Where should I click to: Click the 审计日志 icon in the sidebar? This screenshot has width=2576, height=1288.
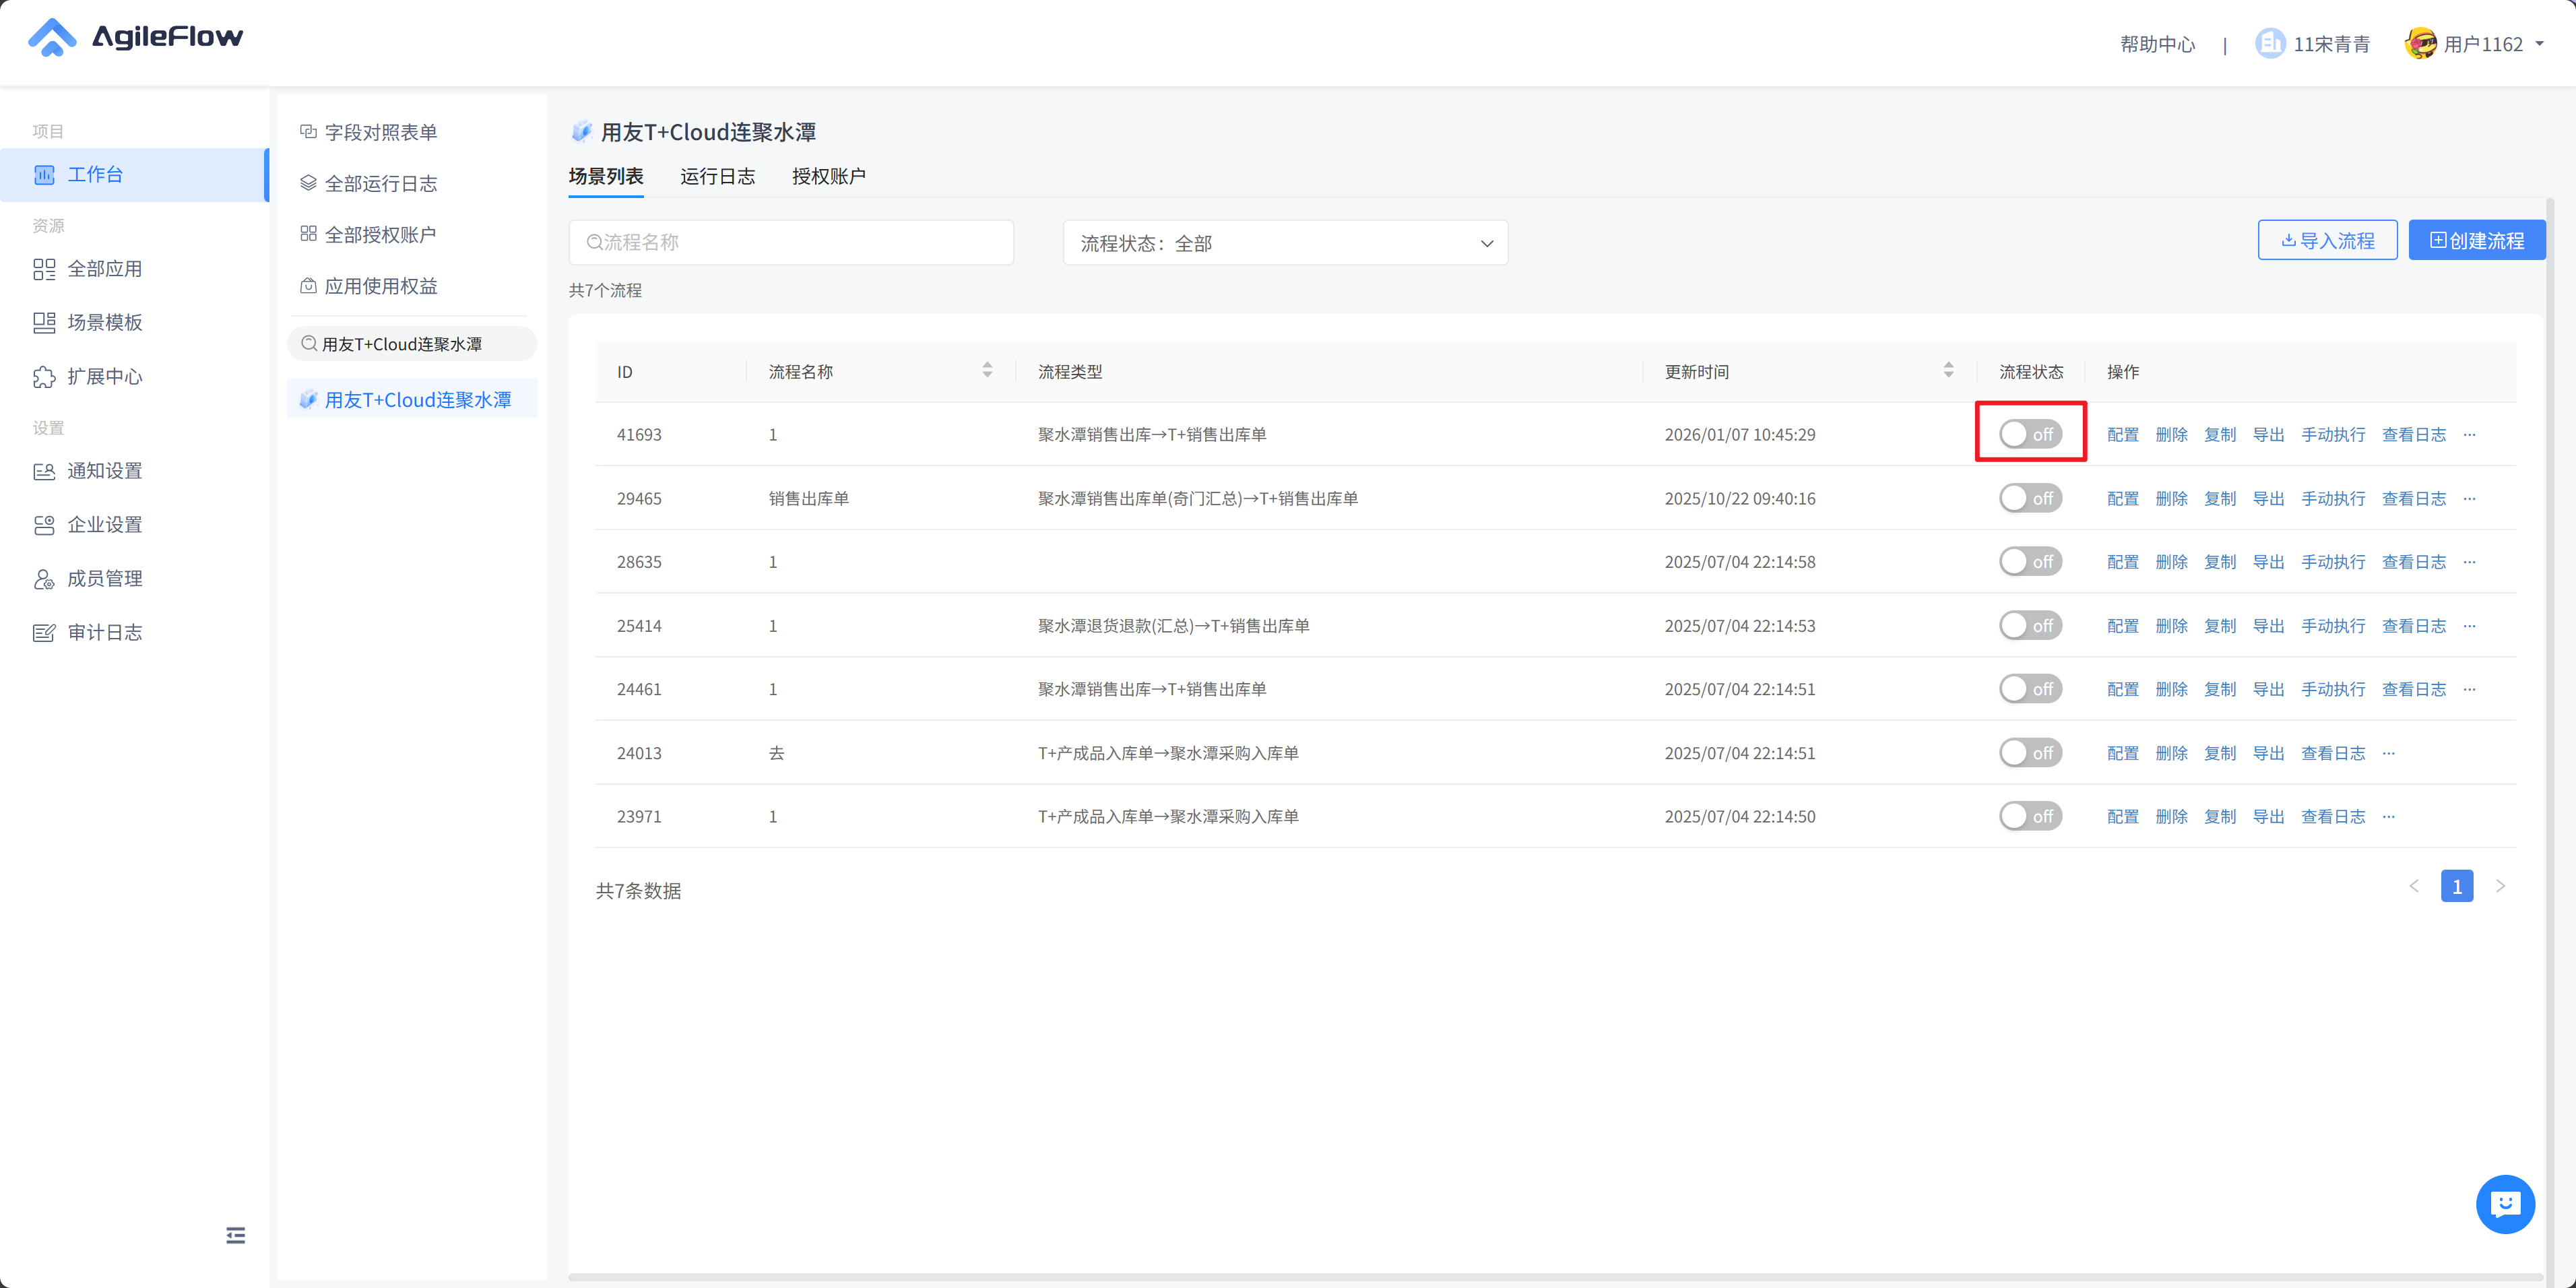(x=44, y=633)
